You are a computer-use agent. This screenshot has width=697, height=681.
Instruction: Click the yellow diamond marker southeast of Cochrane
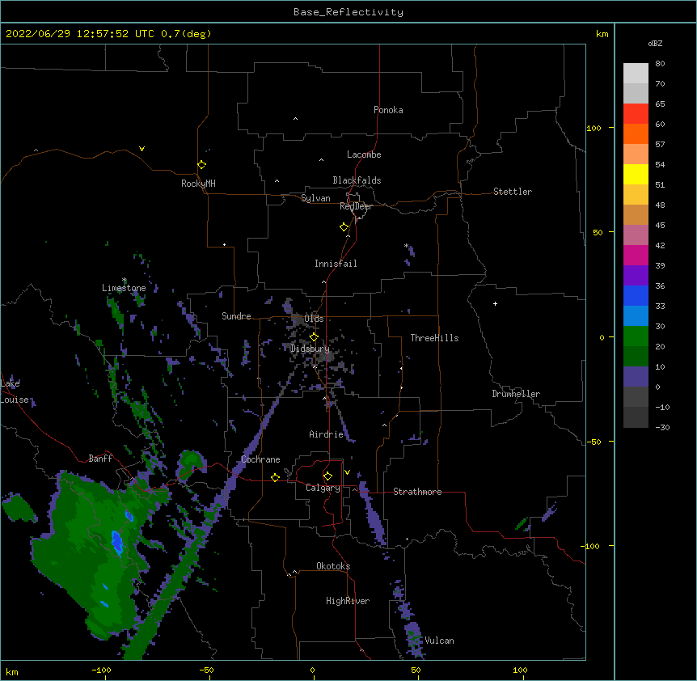[x=275, y=477]
